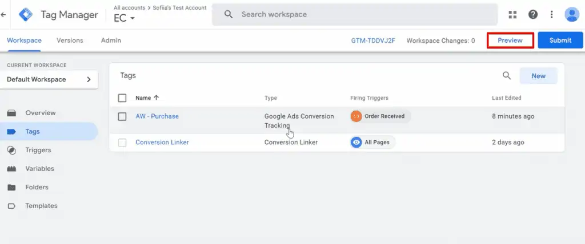
Task: Click the search magnifier in the workspace bar
Action: 229,14
